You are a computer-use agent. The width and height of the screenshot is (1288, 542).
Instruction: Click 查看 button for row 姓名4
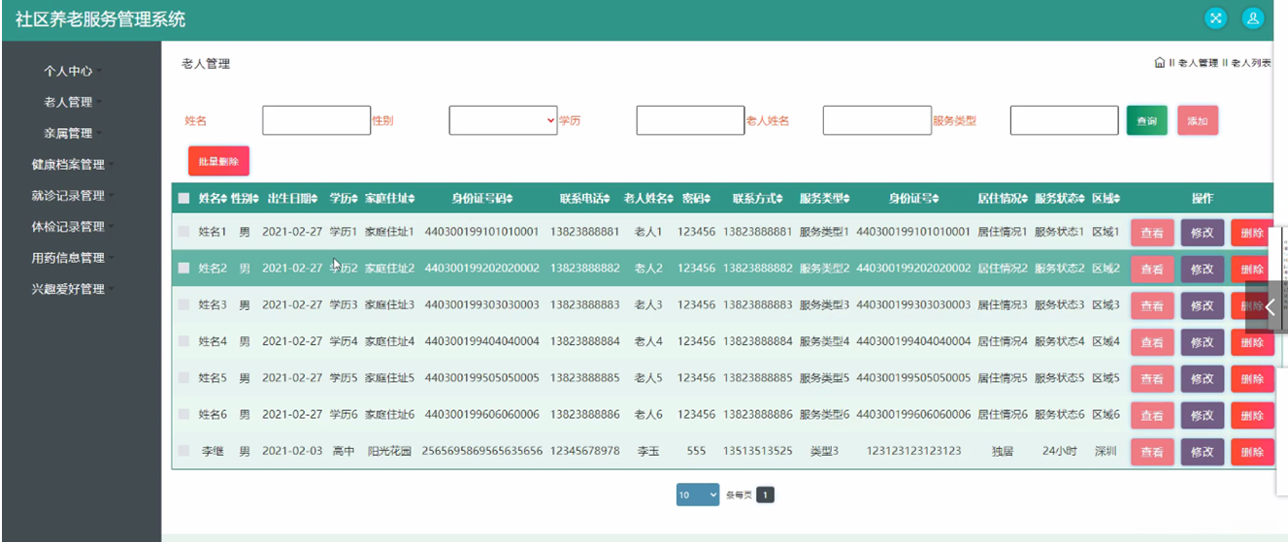tap(1152, 342)
